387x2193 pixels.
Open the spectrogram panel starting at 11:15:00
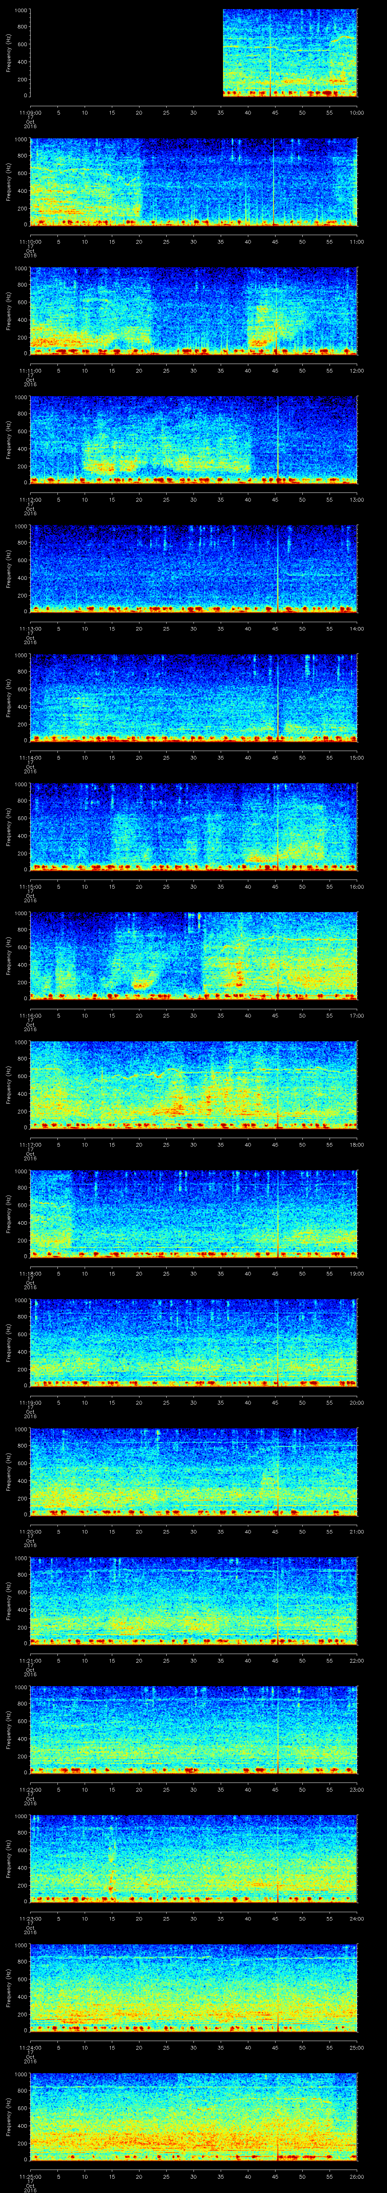[193, 827]
